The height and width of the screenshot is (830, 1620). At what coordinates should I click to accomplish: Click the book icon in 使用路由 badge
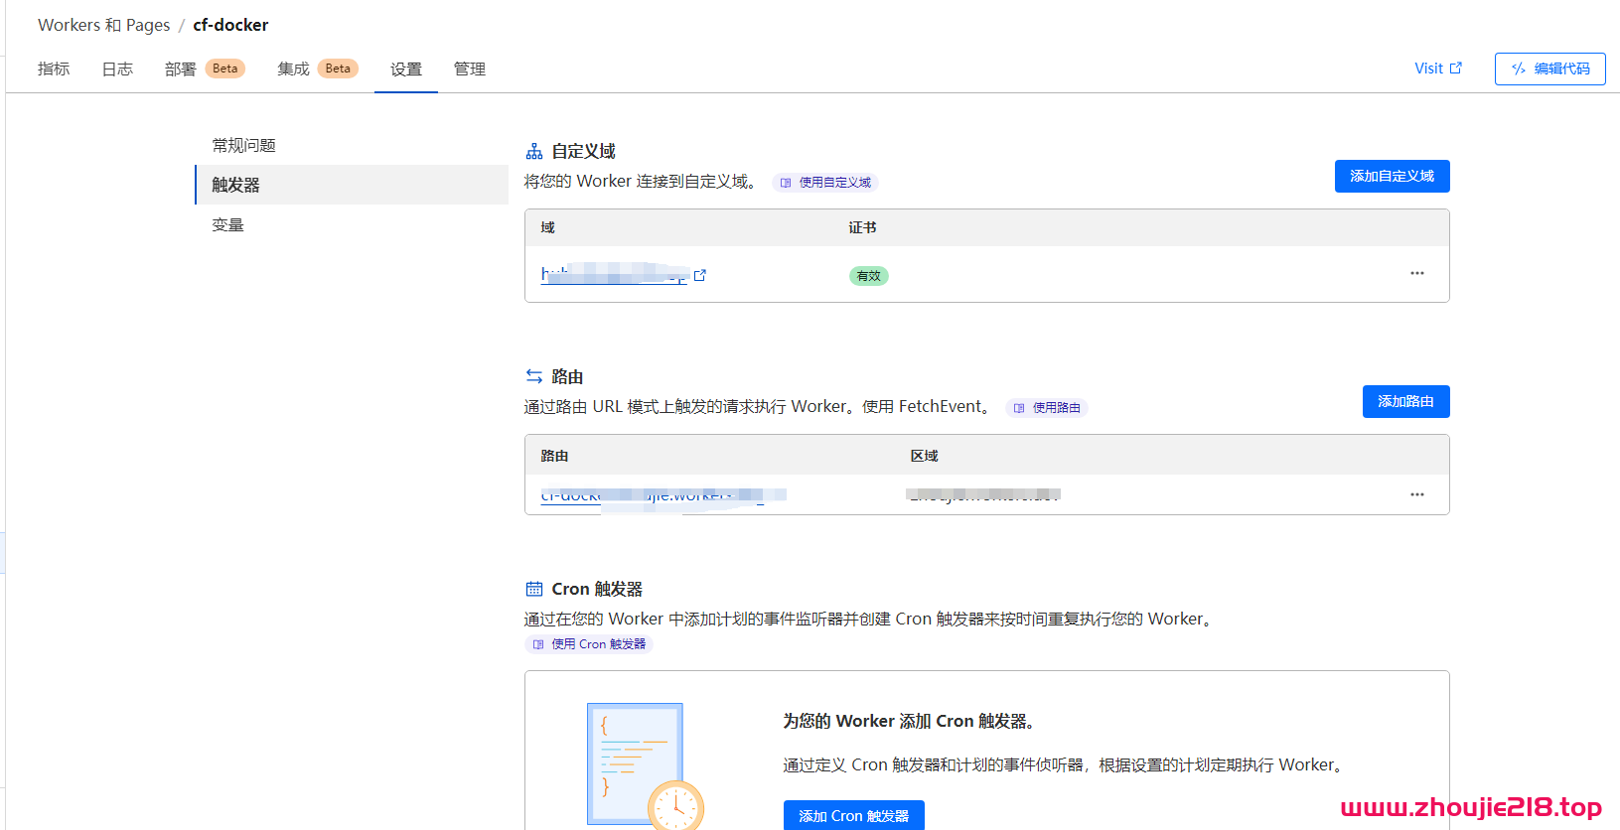pos(1019,408)
